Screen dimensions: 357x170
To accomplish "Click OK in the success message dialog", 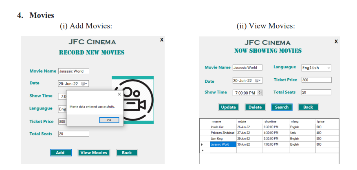I will click(109, 120).
